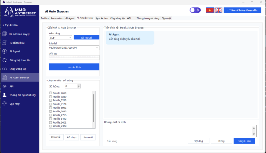This screenshot has width=266, height=153.
Task: Click the chat box scroll up arrow
Action: tap(254, 128)
